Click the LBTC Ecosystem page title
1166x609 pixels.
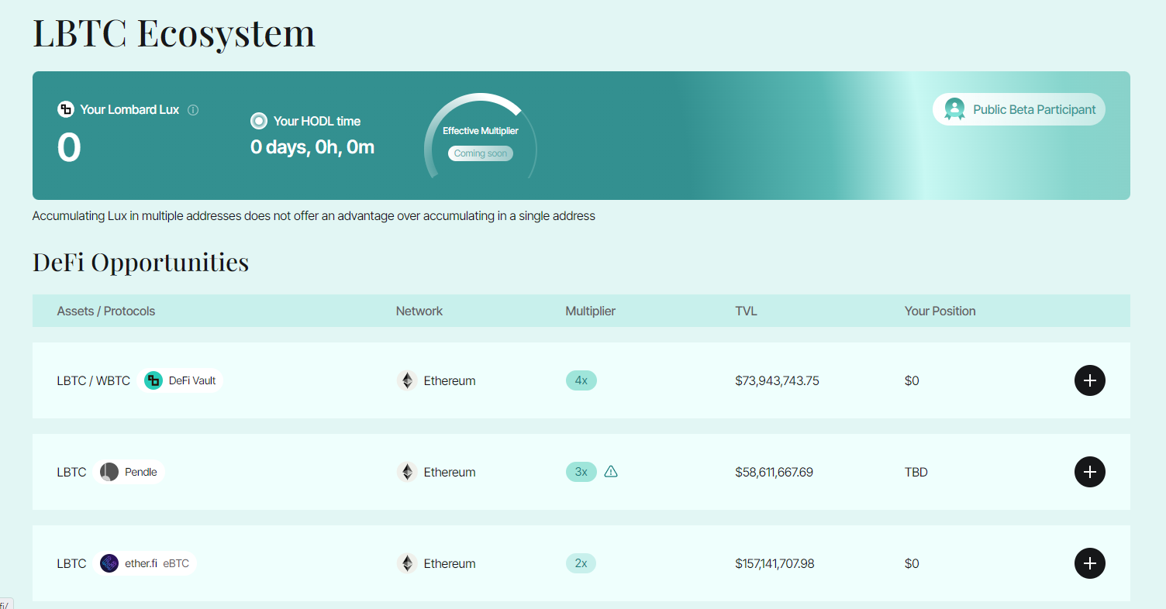pyautogui.click(x=174, y=33)
